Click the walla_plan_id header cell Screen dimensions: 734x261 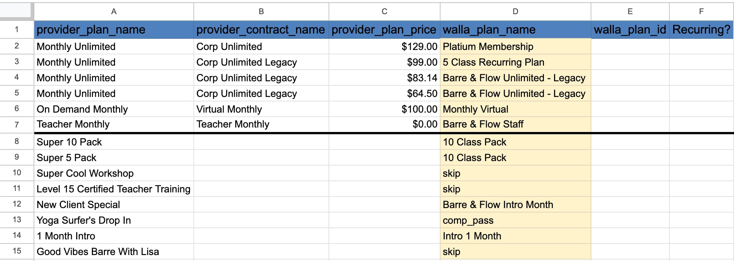coord(630,30)
